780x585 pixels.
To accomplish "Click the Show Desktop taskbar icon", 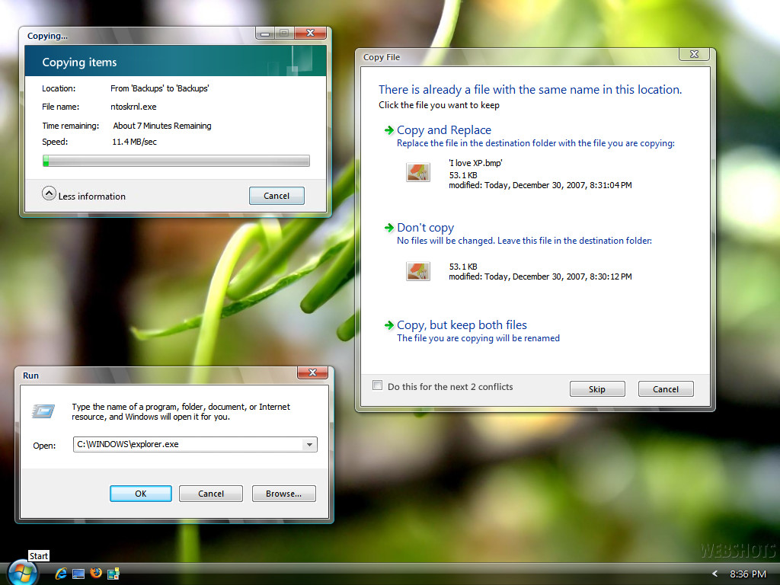I will pyautogui.click(x=78, y=574).
